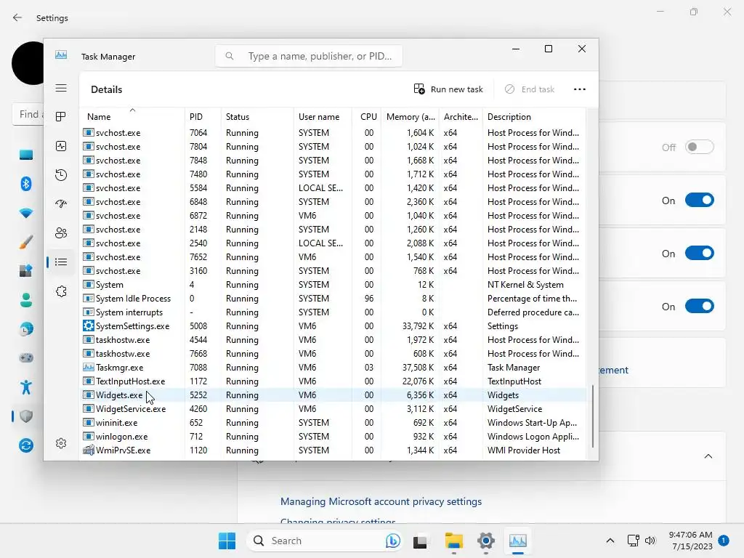Click the taskbar Search box
744x558 pixels.
[x=325, y=541]
